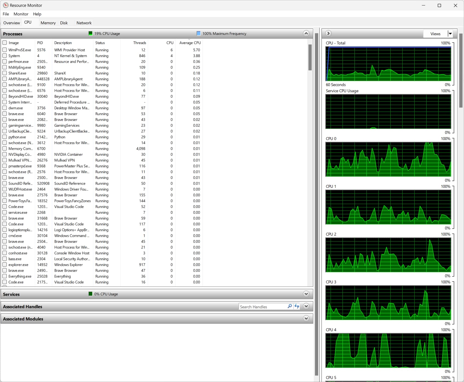Sort processes by the Threads column header
This screenshot has height=382, width=464.
[140, 43]
